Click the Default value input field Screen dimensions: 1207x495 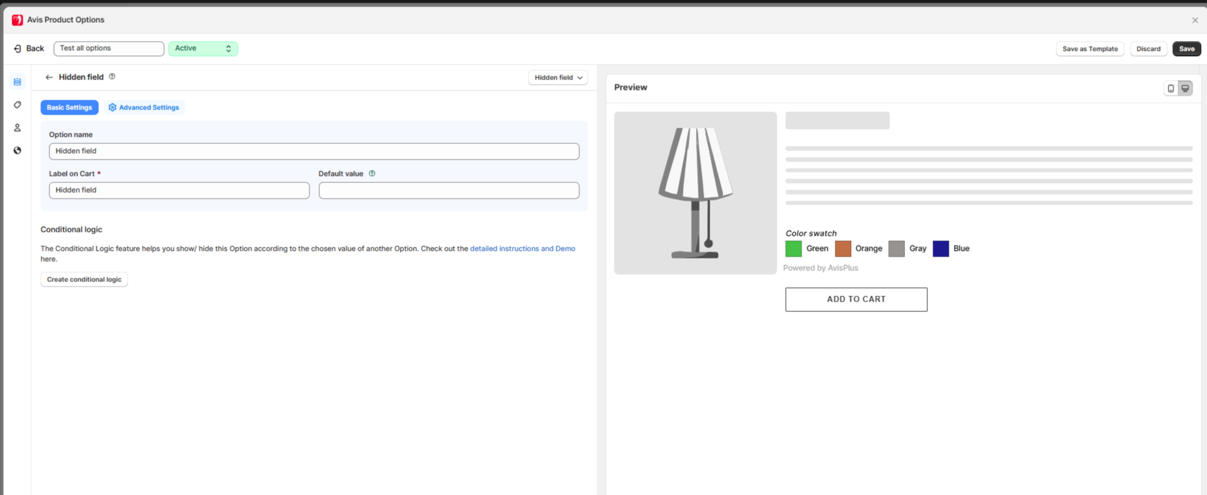point(448,190)
